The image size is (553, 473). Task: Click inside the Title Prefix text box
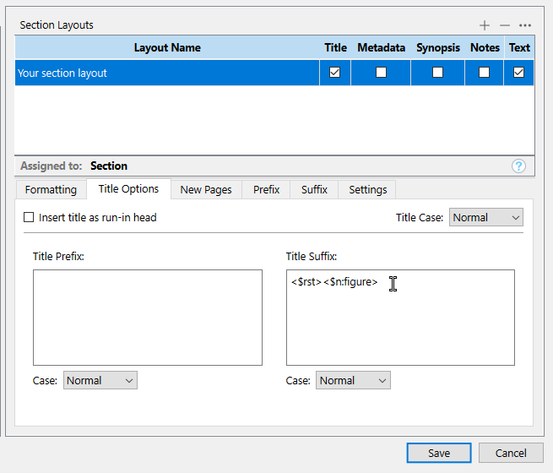tap(148, 318)
